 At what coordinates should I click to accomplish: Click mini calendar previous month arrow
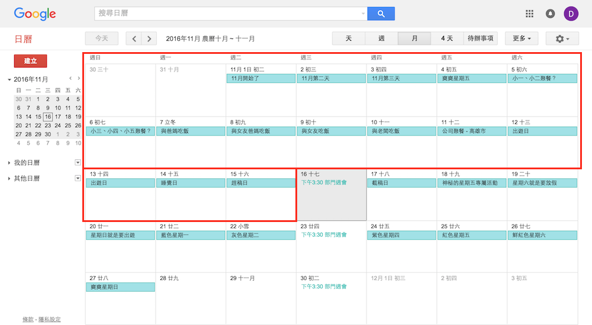pyautogui.click(x=70, y=78)
